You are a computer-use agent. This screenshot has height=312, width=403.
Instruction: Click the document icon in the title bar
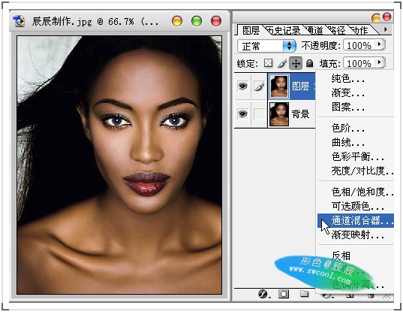(19, 21)
